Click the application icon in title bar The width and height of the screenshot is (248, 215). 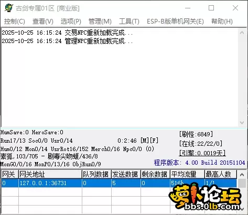click(9, 8)
